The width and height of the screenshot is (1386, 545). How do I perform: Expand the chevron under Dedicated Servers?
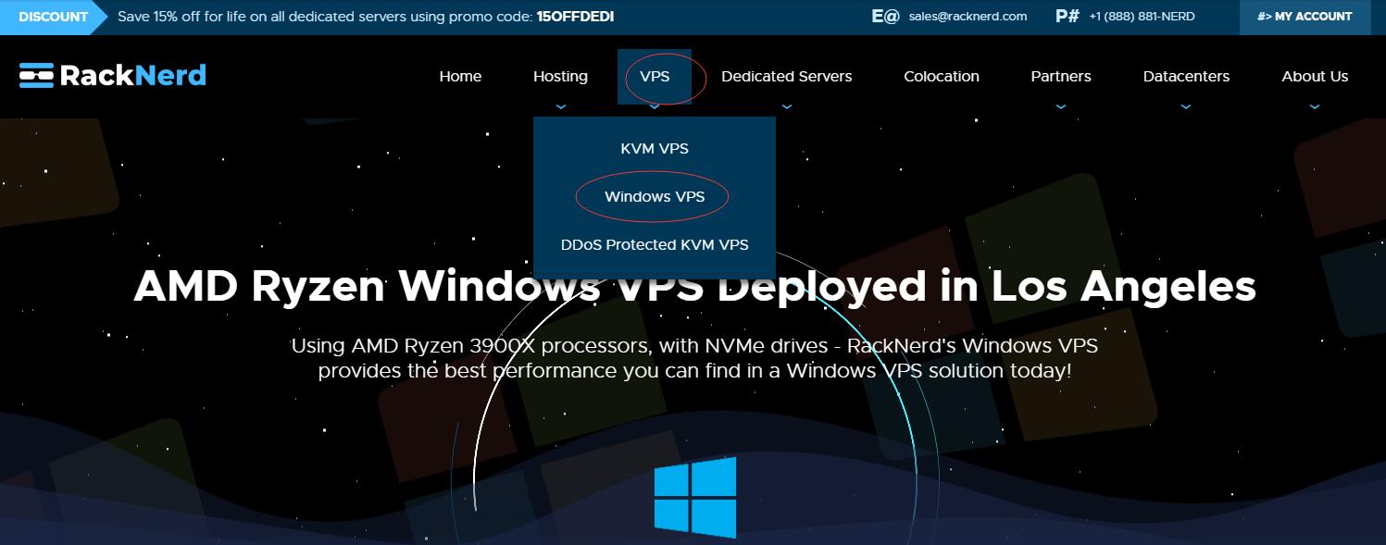786,106
